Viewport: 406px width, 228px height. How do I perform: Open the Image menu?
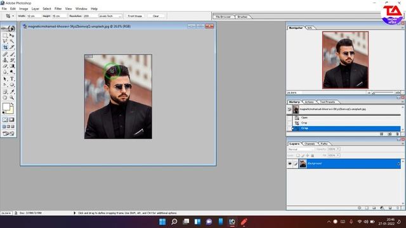[23, 9]
